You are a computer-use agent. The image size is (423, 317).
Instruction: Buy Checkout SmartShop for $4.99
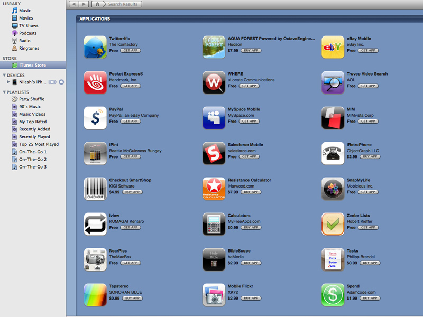point(133,192)
